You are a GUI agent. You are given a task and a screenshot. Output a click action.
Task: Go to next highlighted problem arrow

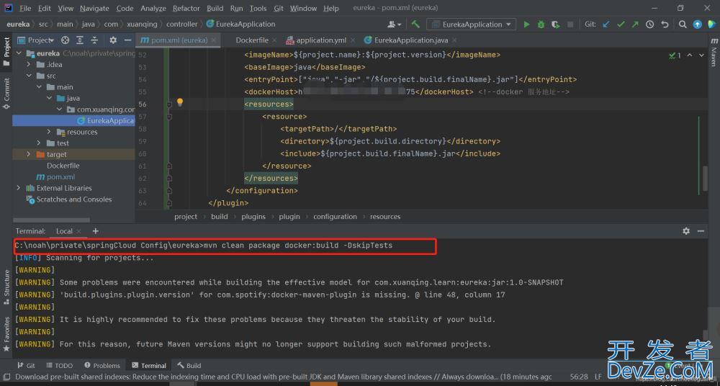tap(701, 55)
